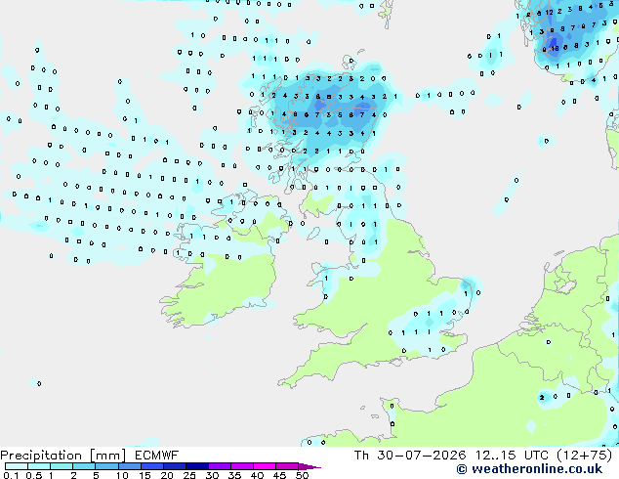Pick the 20–25 mm legend swatch
Viewport: 619px width, 479px height.
coord(174,466)
